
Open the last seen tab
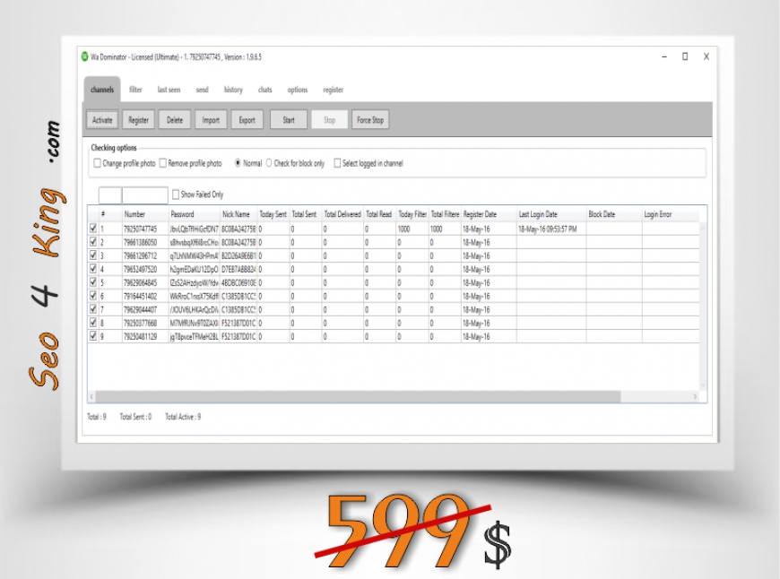[x=169, y=90]
